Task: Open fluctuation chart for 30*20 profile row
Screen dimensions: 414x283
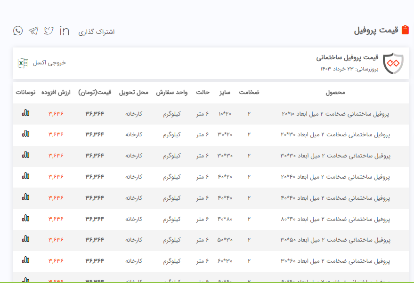Action: click(x=25, y=134)
